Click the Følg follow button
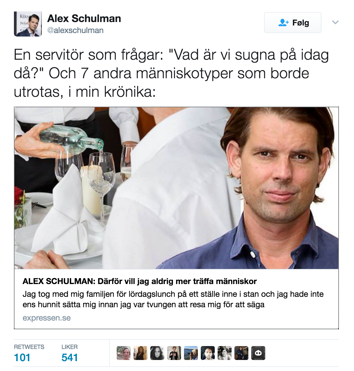The height and width of the screenshot is (371, 354). (x=292, y=23)
